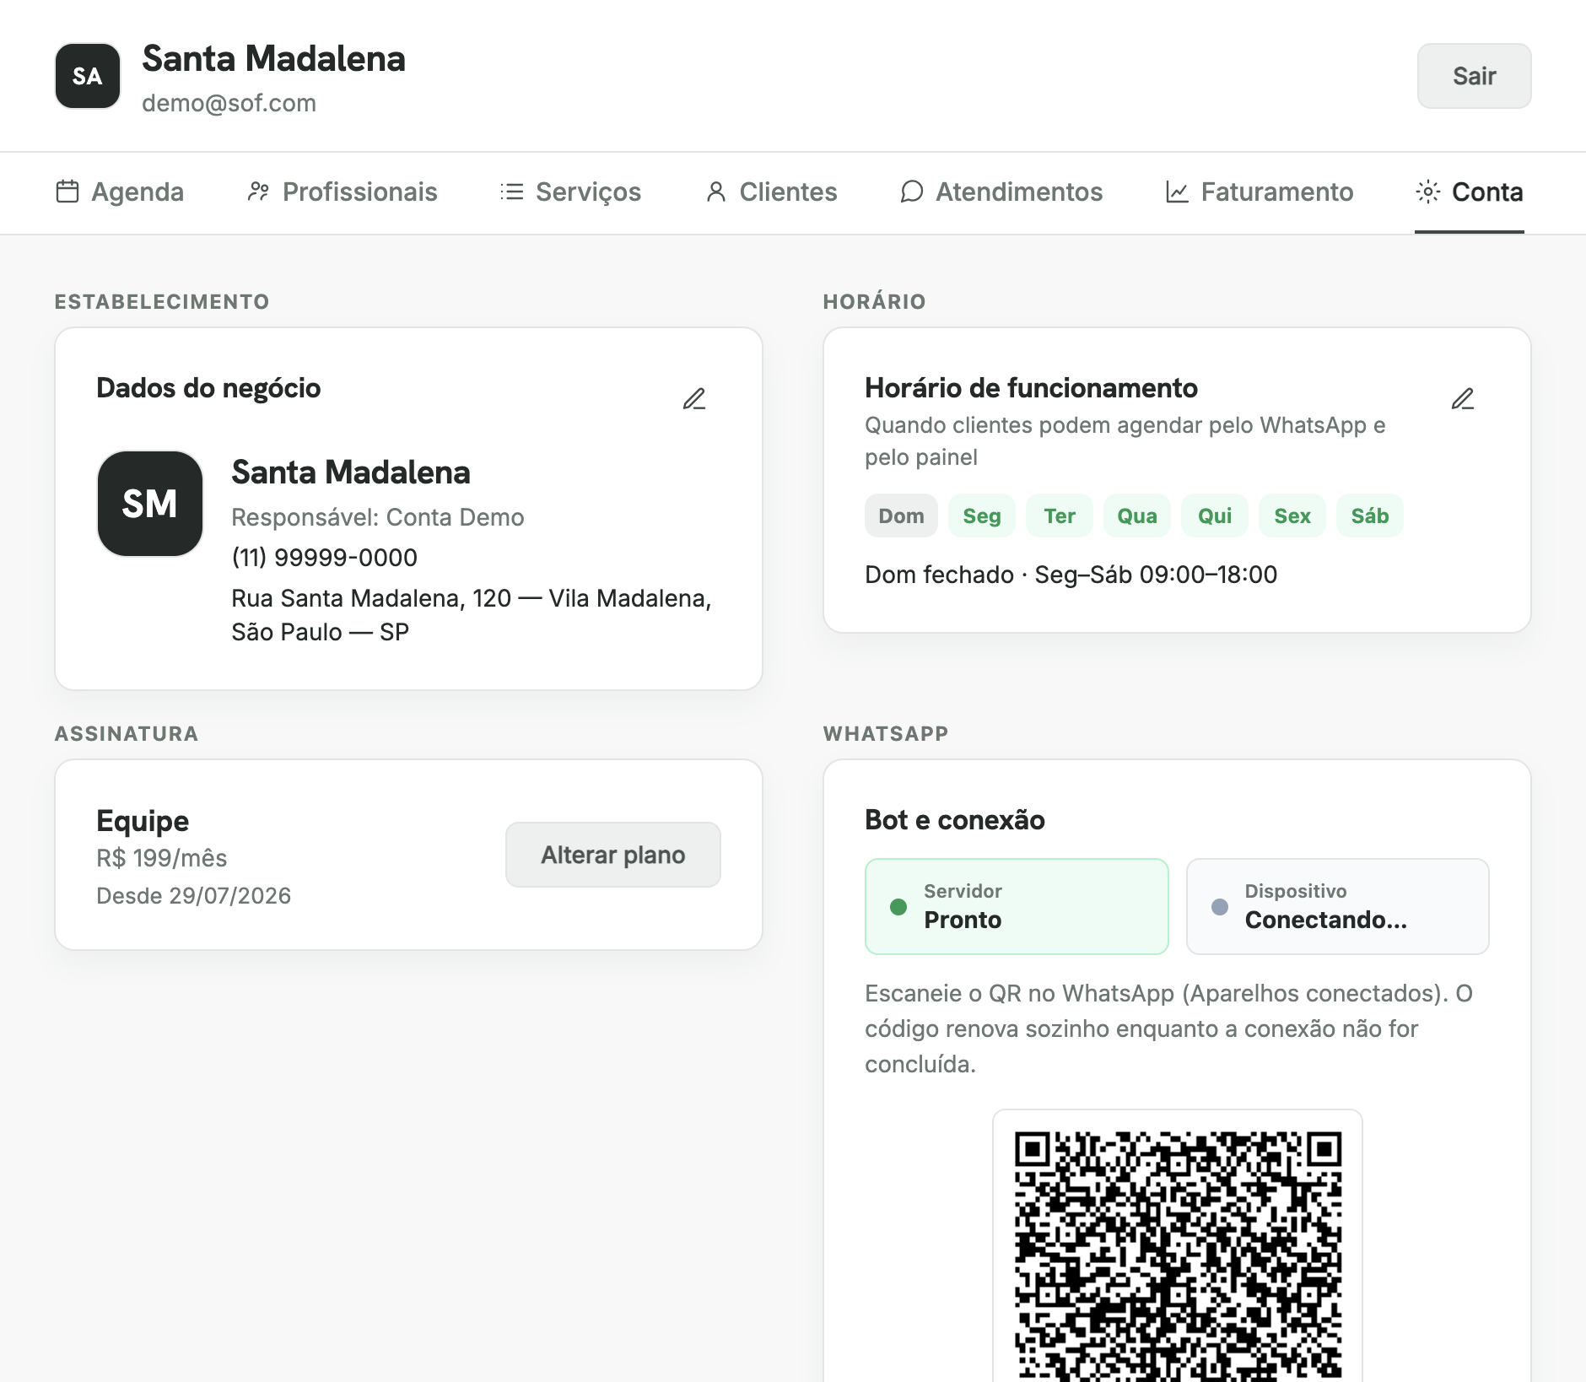Screen dimensions: 1586x1382
Task: Select the Seg day chip
Action: click(982, 516)
